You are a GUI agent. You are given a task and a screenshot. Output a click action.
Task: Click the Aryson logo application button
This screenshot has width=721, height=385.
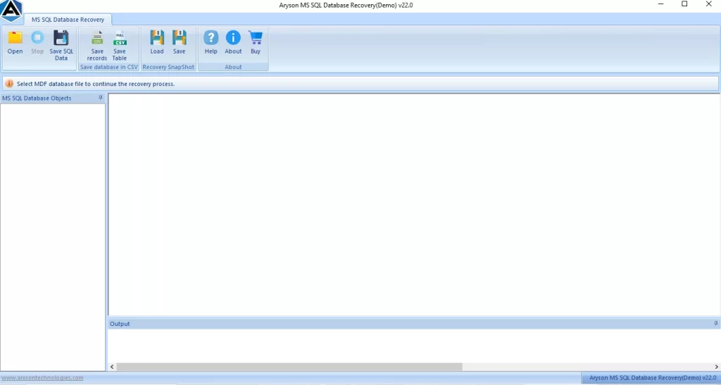coord(11,11)
